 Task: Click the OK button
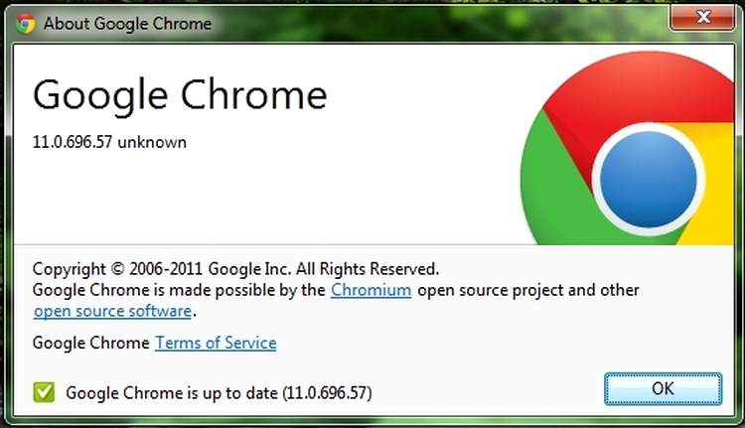tap(663, 388)
